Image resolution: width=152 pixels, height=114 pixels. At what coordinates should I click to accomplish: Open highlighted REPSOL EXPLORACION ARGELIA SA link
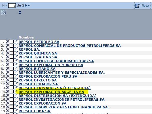click(51, 92)
